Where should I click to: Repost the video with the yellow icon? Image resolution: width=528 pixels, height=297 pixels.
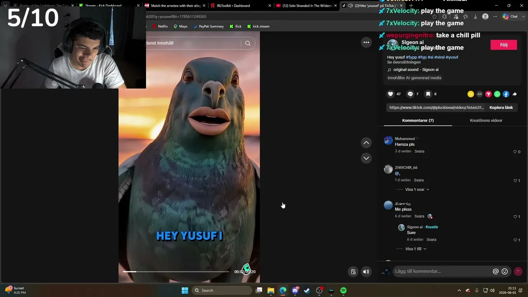pyautogui.click(x=471, y=94)
